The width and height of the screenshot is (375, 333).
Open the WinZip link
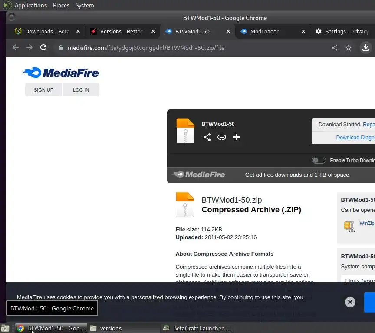[x=367, y=223]
